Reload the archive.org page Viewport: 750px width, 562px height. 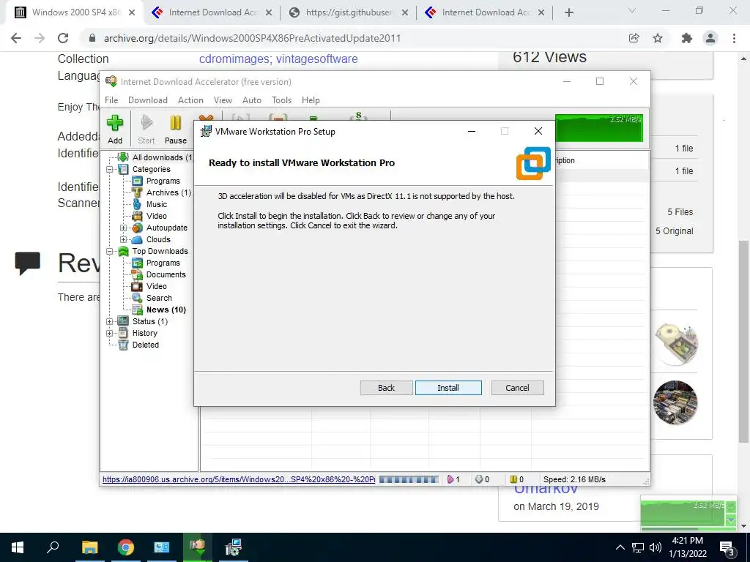click(x=63, y=38)
